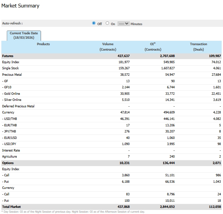Screen dimensions: 223x214
Task: Click the Transaction (Deals) column header
Action: pos(198,47)
